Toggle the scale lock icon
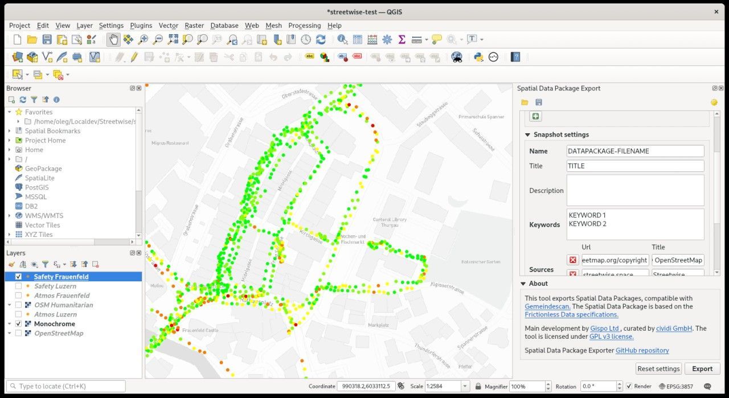The image size is (729, 398). (478, 386)
